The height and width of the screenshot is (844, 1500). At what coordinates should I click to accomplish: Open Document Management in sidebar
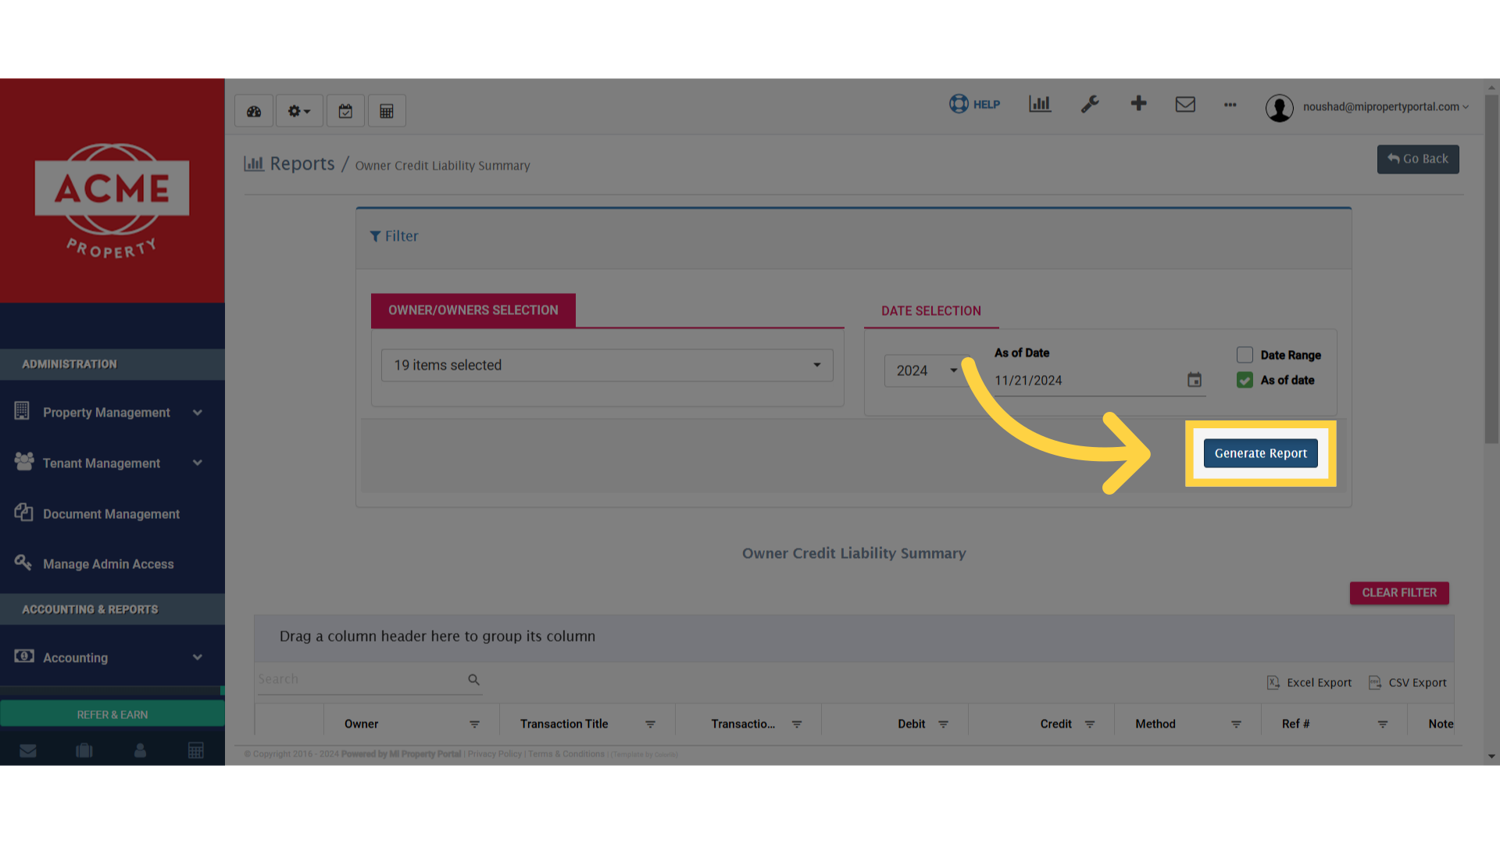click(111, 514)
